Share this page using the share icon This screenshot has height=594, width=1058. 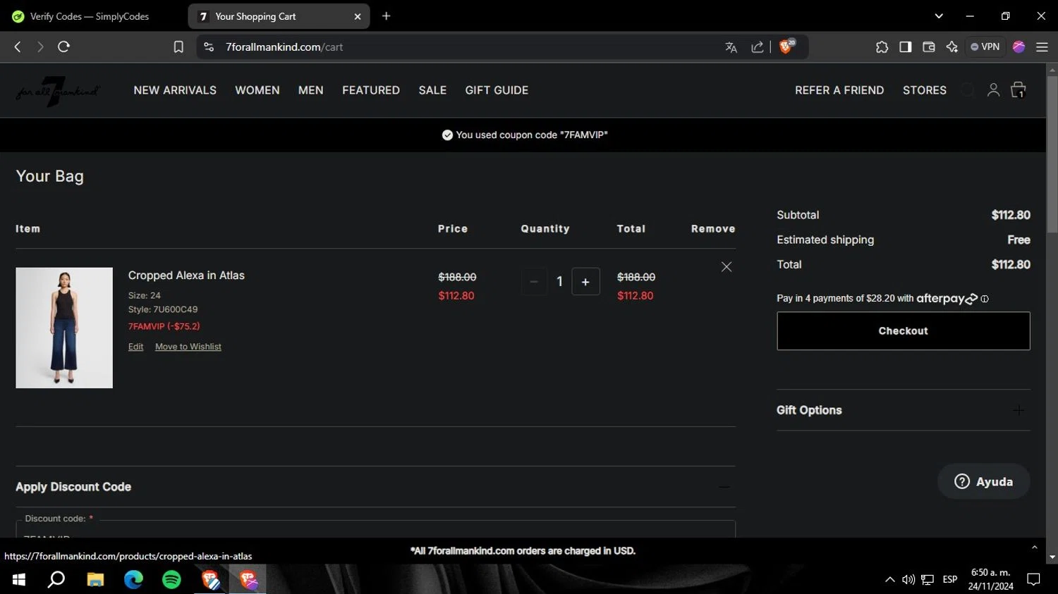(x=758, y=47)
